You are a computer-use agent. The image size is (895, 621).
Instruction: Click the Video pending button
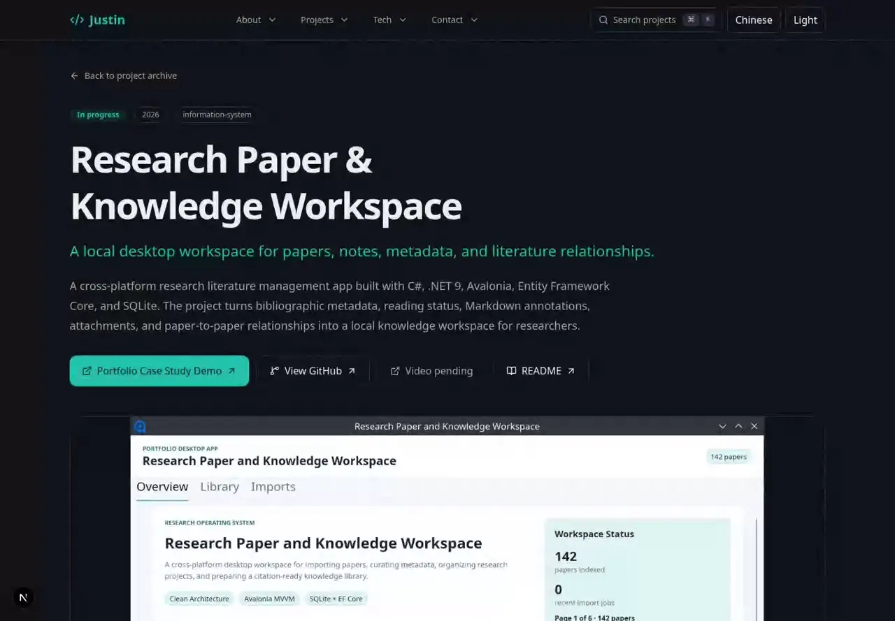tap(431, 371)
